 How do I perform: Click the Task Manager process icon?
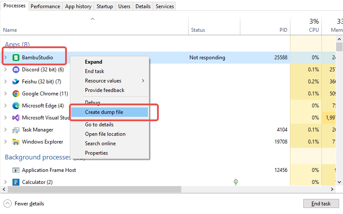pyautogui.click(x=16, y=130)
